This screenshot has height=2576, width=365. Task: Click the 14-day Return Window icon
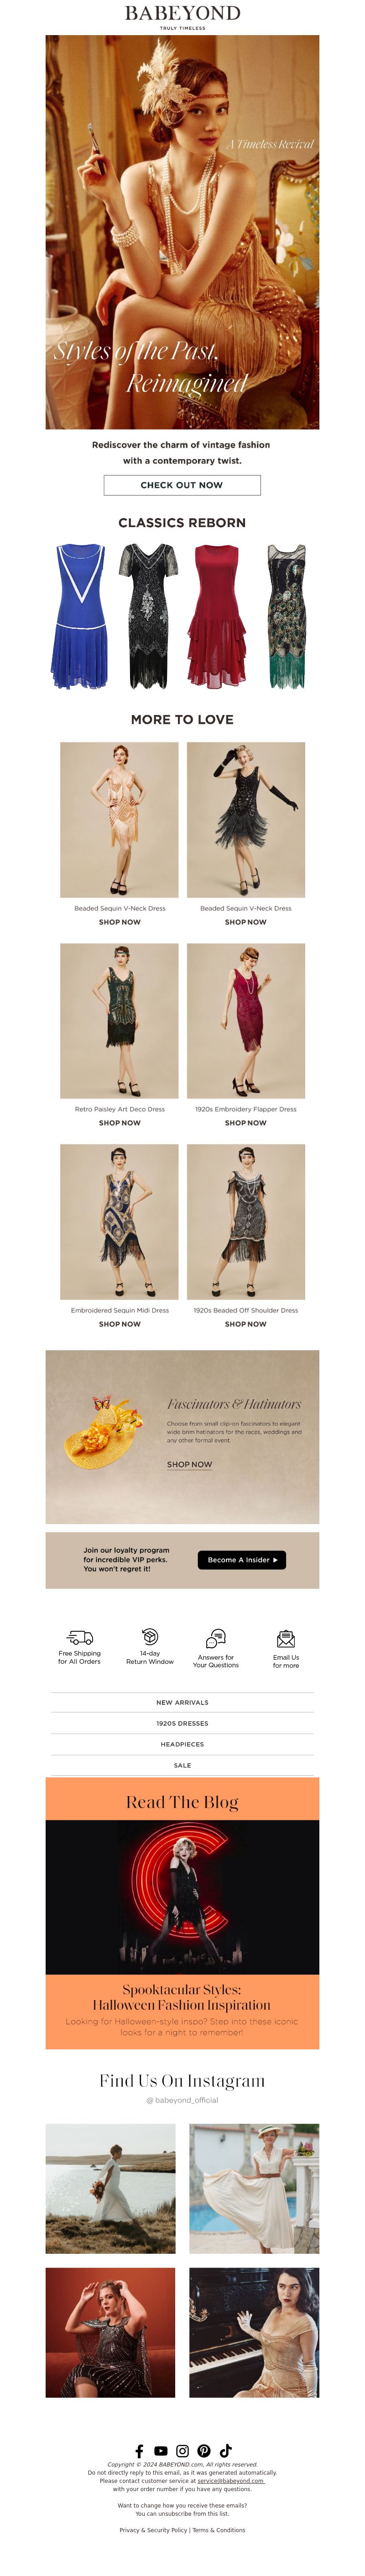150,1636
